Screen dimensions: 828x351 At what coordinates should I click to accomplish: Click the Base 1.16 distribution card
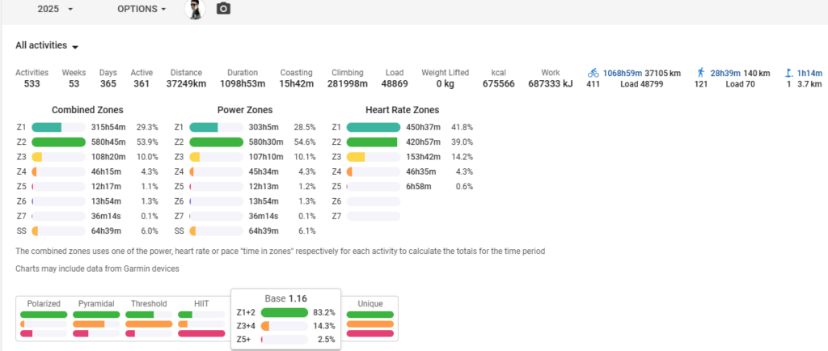pos(285,320)
